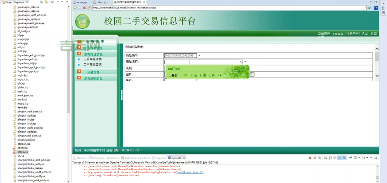Expand 交易管理 menu header
387x183 pixels.
(x=93, y=72)
